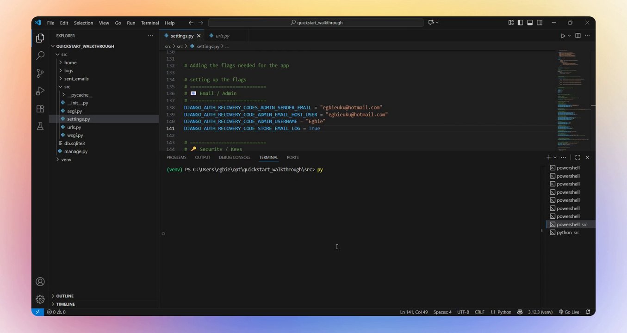Open the Manage gear icon
627x333 pixels.
40,299
